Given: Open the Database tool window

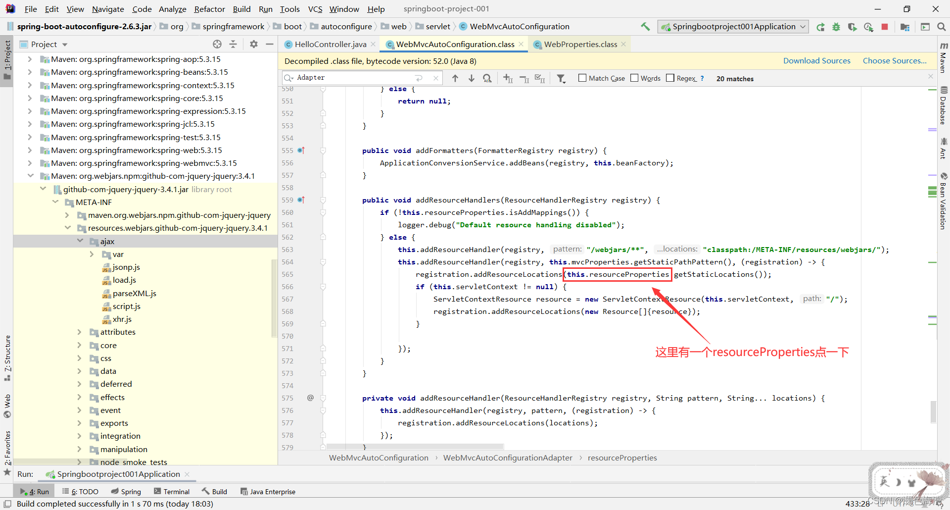Looking at the screenshot, I should 944,105.
